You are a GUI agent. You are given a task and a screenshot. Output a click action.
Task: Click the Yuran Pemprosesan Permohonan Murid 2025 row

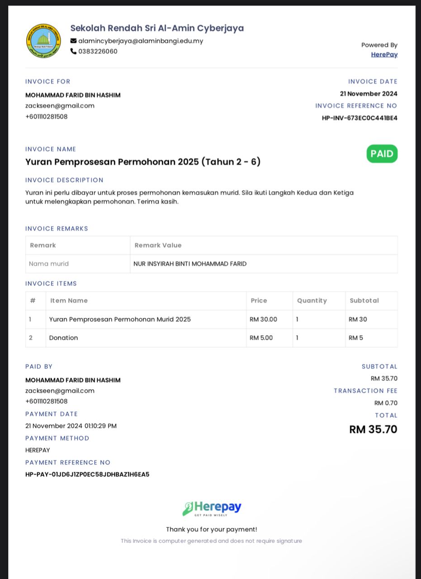tap(211, 319)
